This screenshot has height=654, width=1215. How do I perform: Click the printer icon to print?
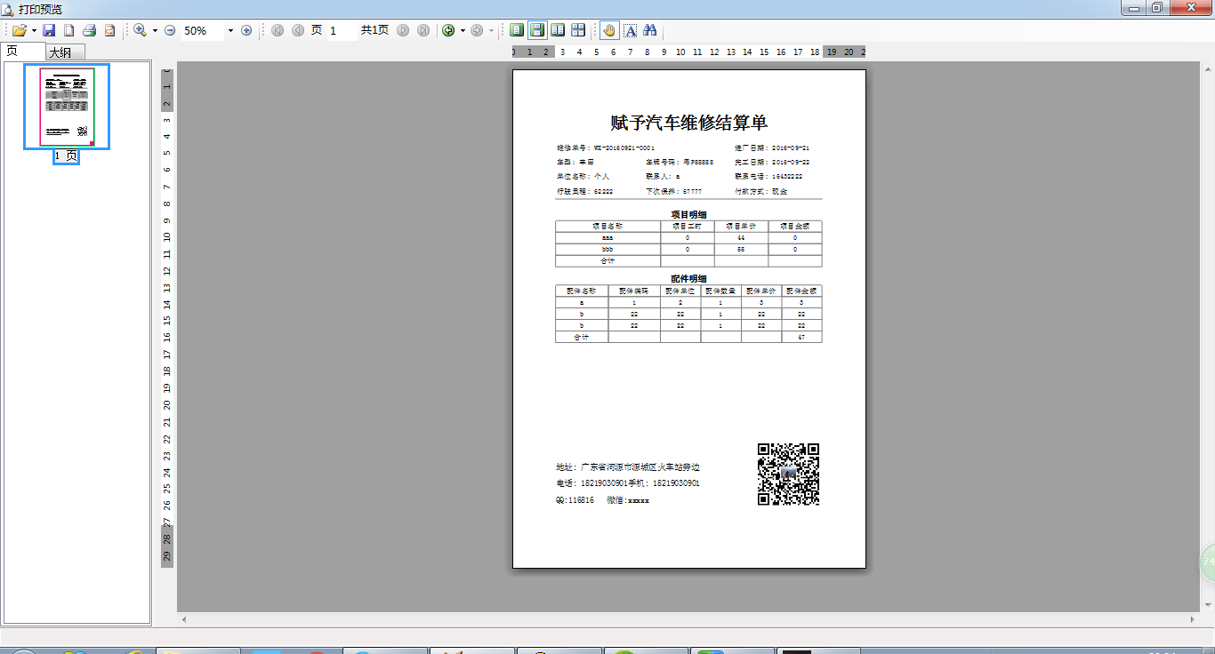[x=89, y=30]
